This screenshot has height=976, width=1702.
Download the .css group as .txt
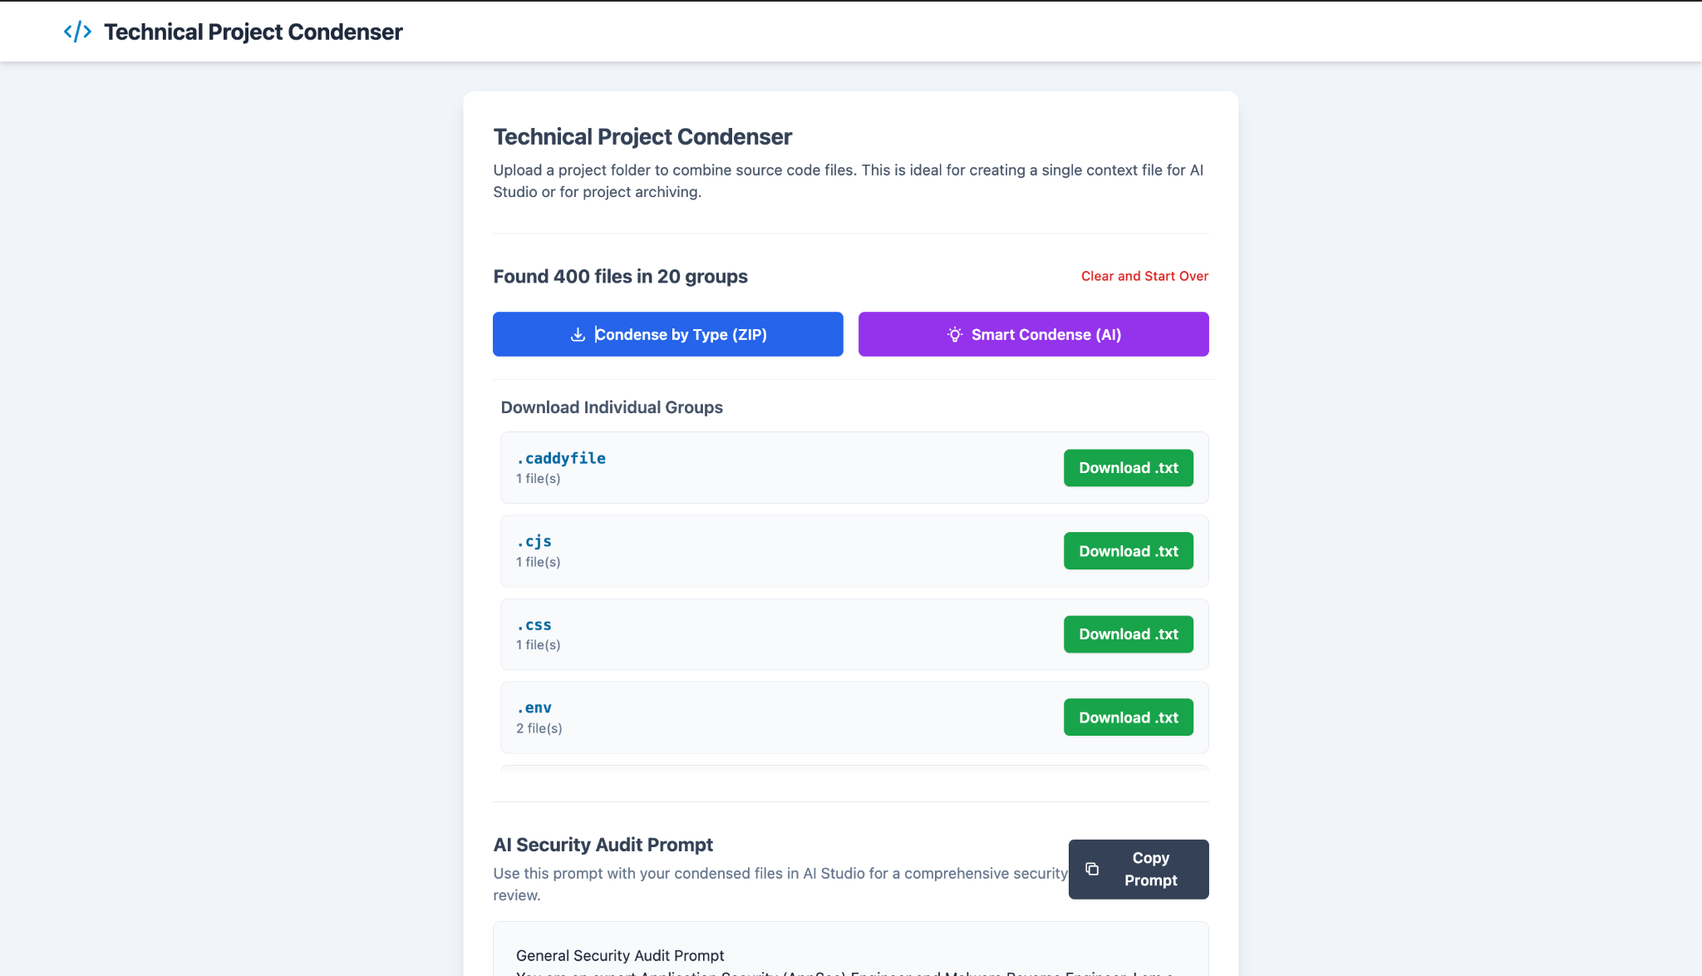[x=1128, y=634]
